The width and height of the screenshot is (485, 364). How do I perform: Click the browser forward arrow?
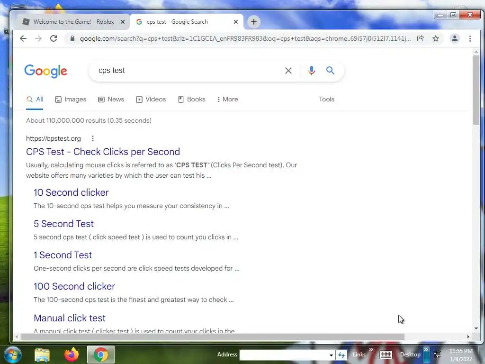pyautogui.click(x=38, y=38)
